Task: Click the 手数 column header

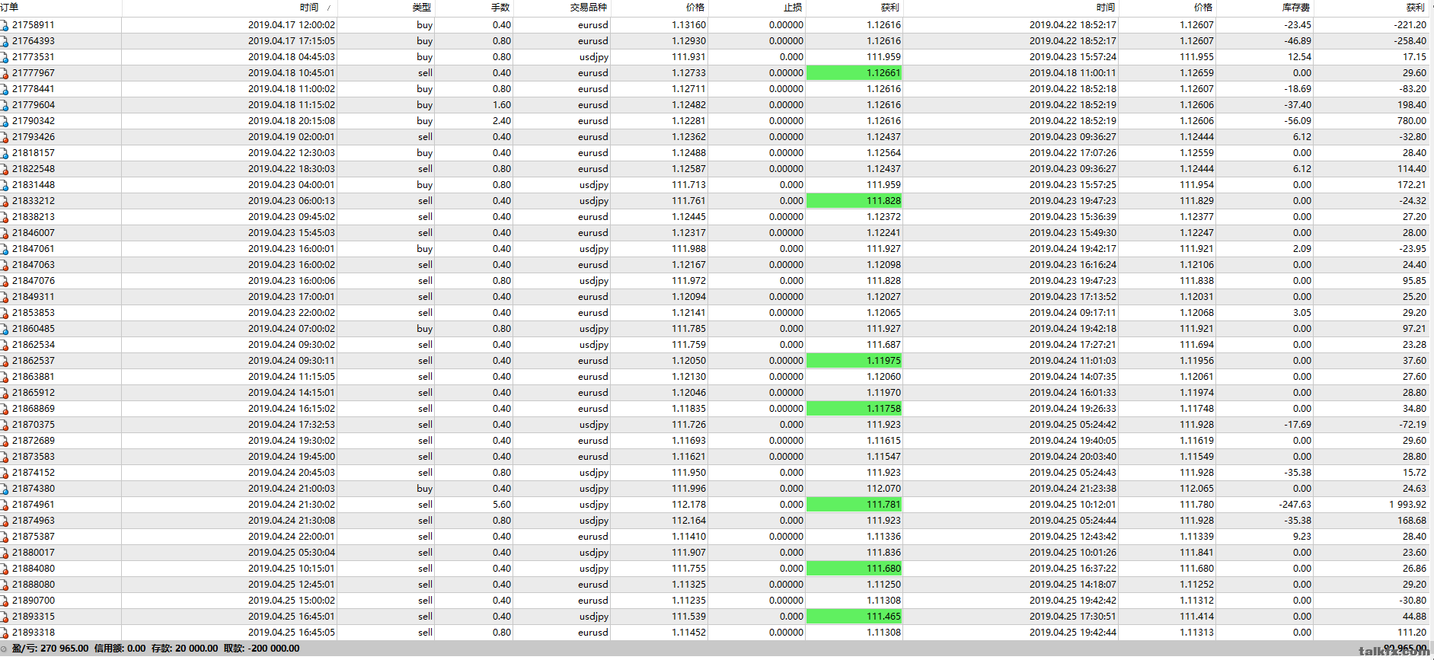Action: (x=474, y=8)
